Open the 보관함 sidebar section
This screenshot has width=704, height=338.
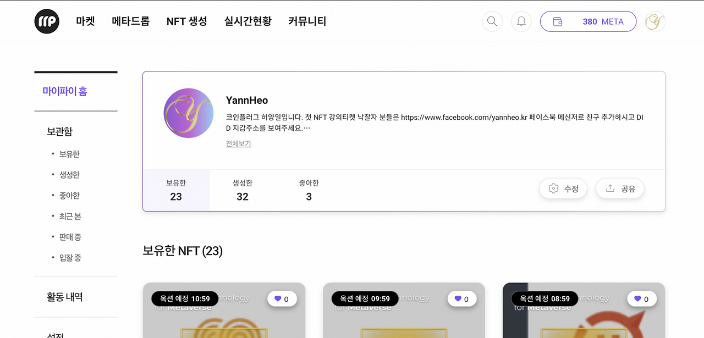point(59,131)
